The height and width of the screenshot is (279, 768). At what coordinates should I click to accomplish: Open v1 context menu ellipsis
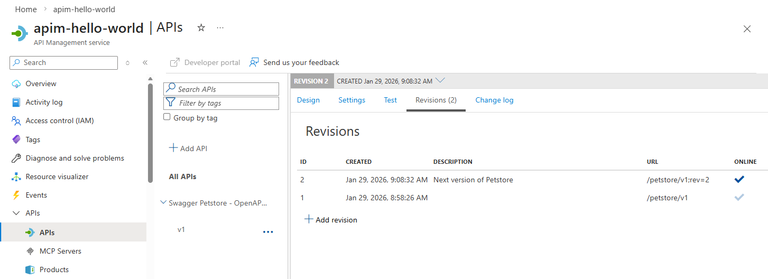pyautogui.click(x=268, y=232)
